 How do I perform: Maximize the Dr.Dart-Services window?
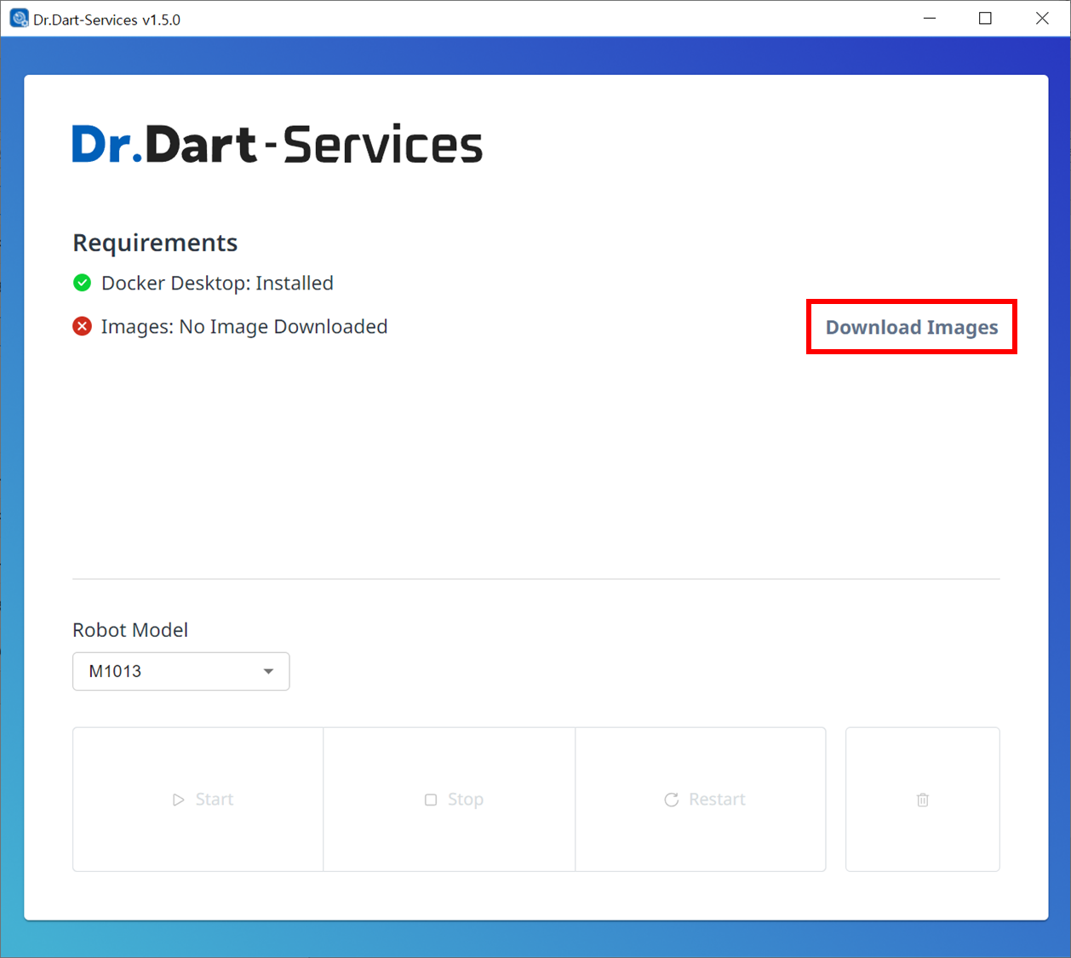click(x=985, y=18)
